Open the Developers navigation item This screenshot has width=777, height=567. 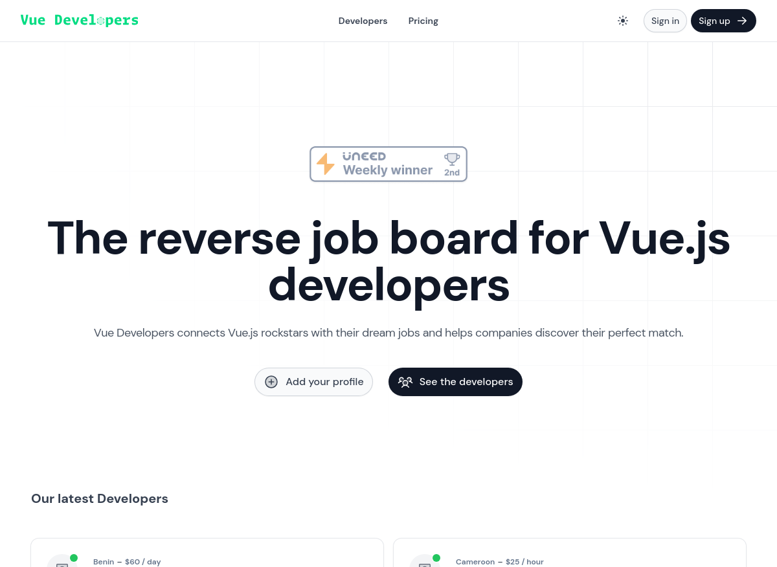(x=363, y=21)
